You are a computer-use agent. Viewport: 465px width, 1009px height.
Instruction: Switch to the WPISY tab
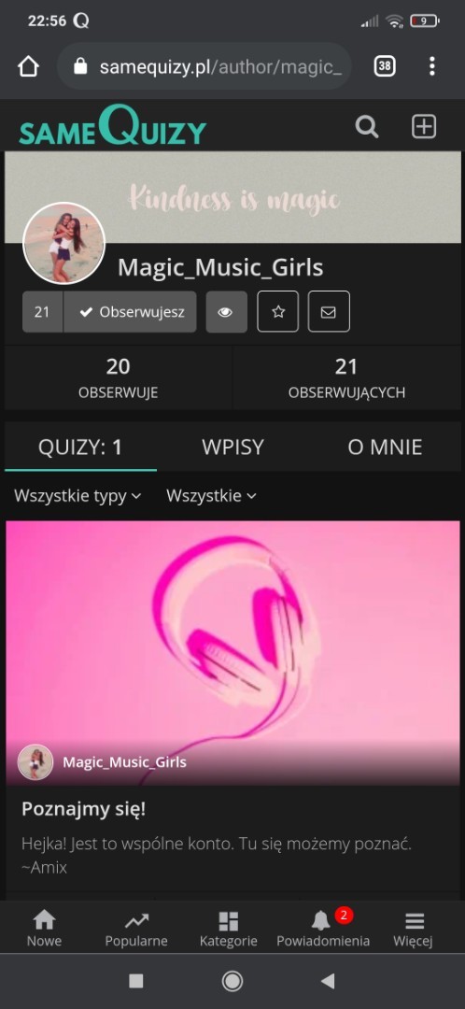(x=232, y=448)
